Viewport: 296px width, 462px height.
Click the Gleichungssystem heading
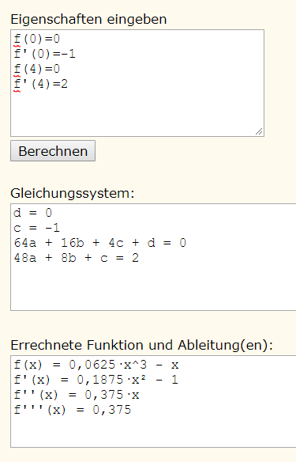(x=73, y=193)
